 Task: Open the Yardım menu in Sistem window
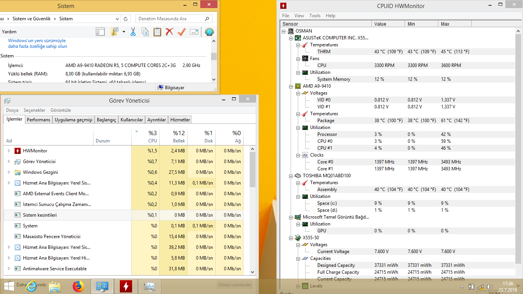[x=9, y=32]
